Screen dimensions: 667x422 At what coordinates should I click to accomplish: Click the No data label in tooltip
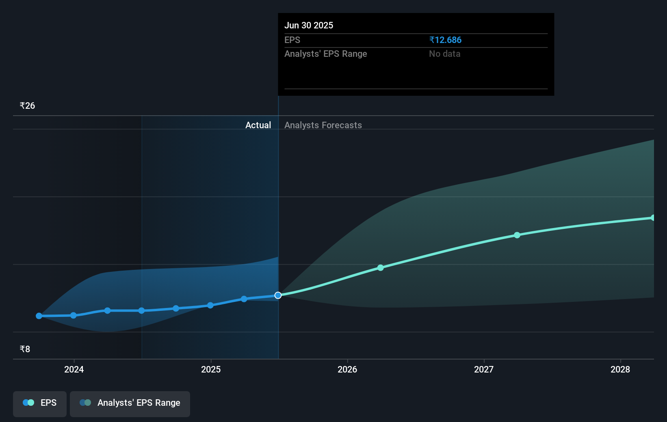(x=444, y=54)
